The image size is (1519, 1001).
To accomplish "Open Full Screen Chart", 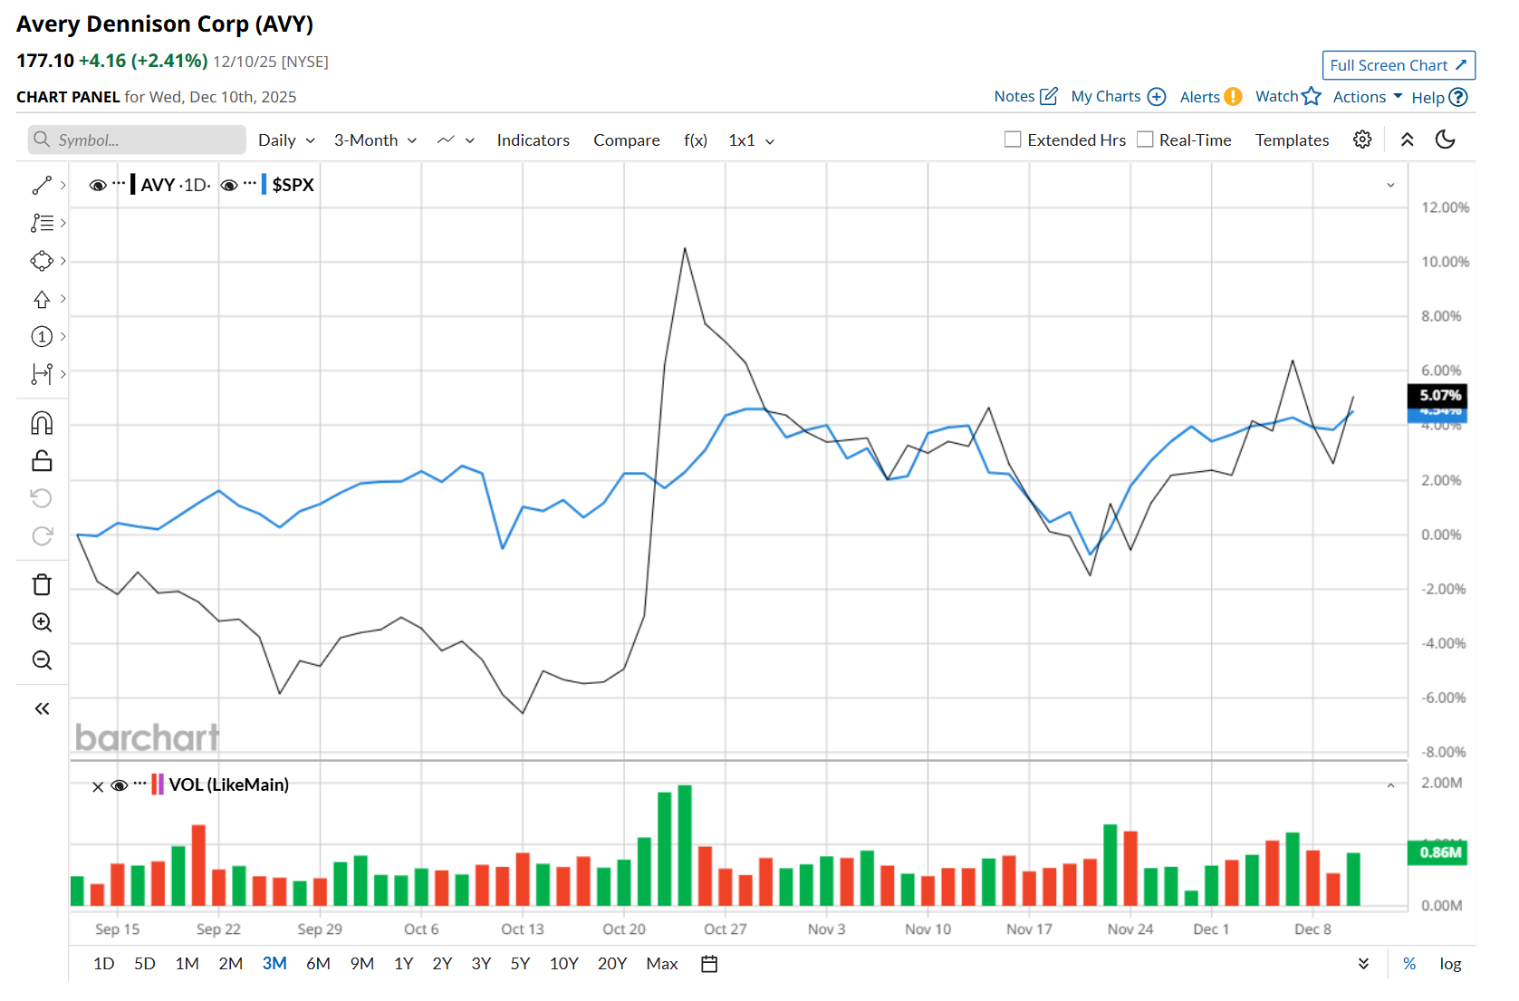I will [x=1399, y=65].
